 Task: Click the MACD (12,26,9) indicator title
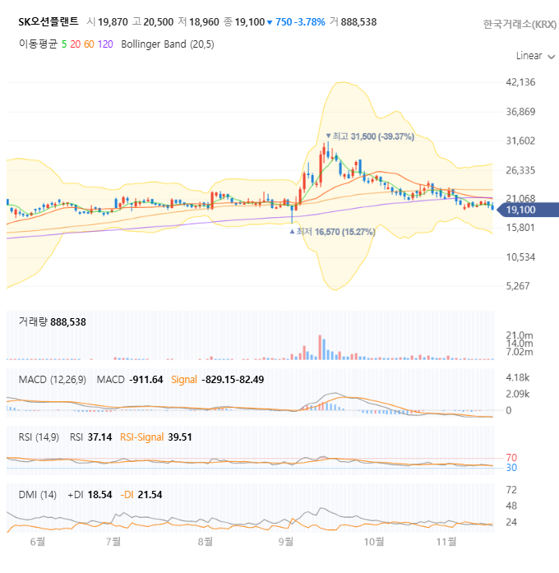coord(53,380)
